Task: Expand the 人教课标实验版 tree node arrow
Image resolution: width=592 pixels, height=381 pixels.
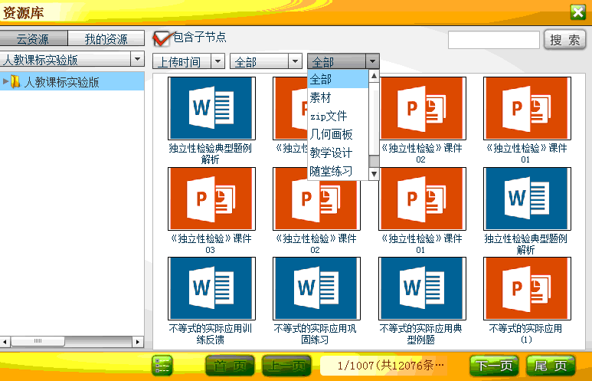Action: (5, 82)
